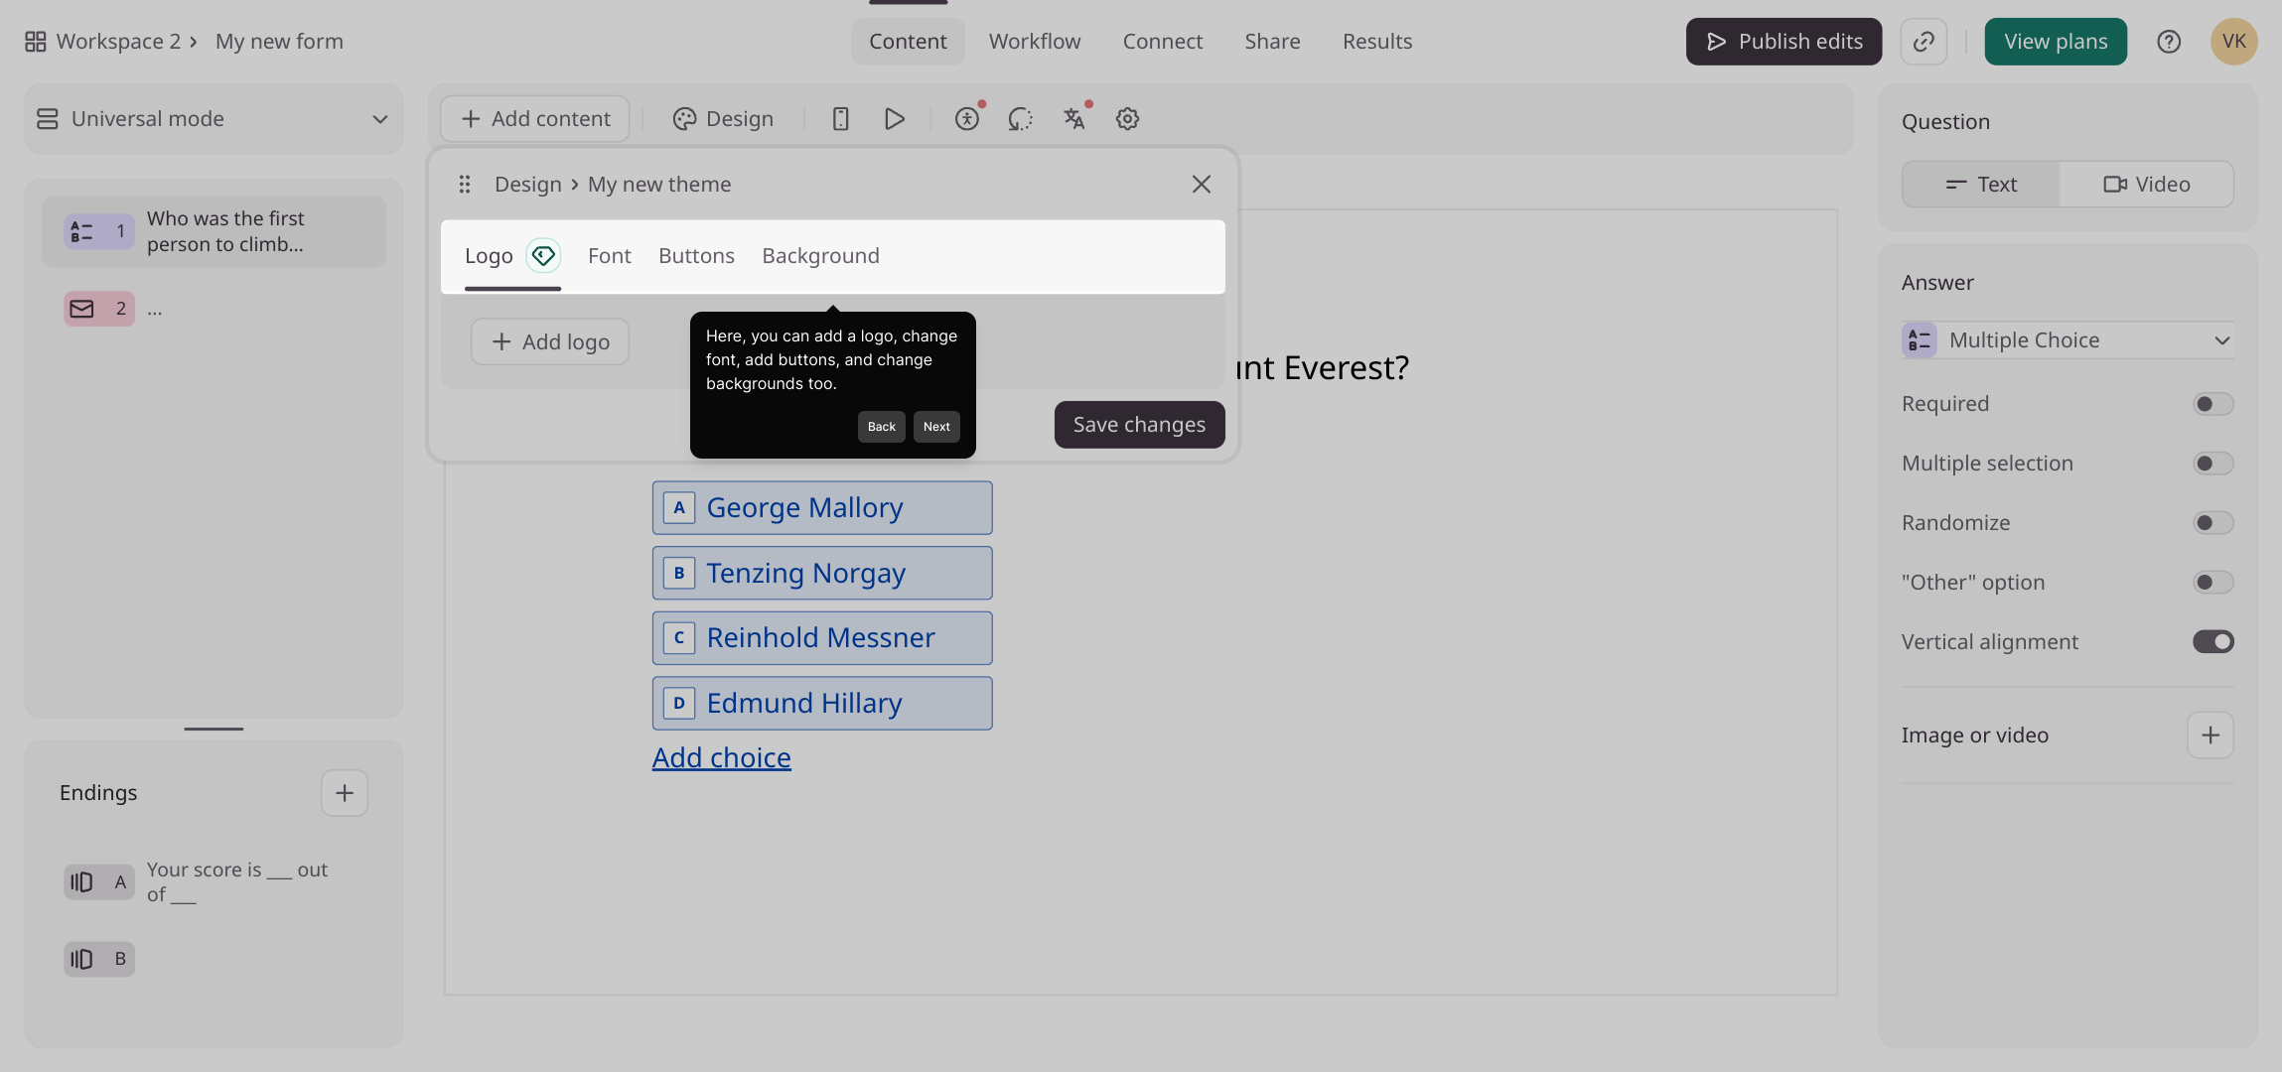Open My new form breadcrumb title
Image resolution: width=2282 pixels, height=1072 pixels.
279,42
